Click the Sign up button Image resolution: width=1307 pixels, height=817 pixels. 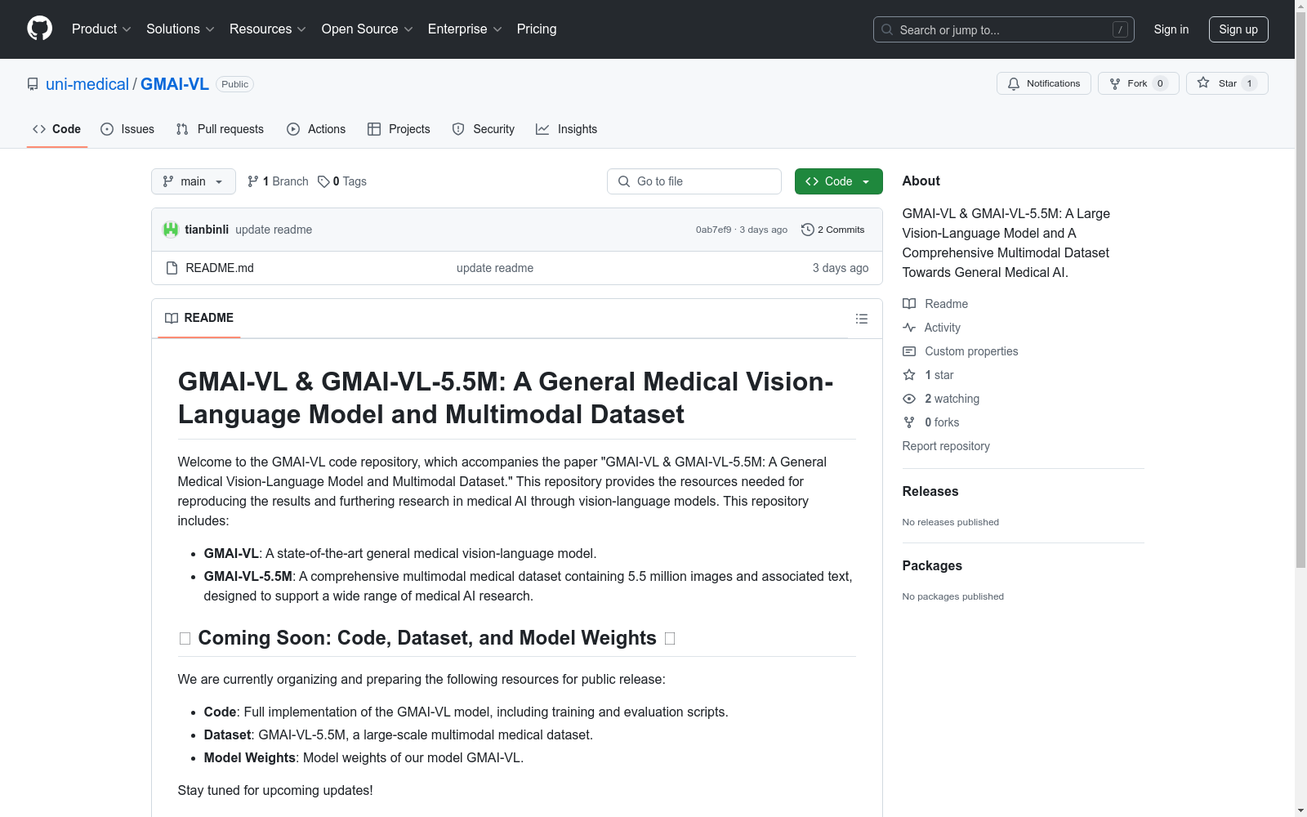(x=1238, y=29)
